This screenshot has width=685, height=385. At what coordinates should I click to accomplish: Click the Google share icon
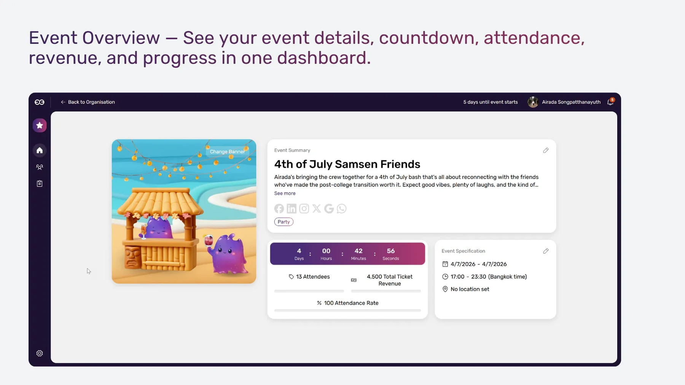[329, 208]
